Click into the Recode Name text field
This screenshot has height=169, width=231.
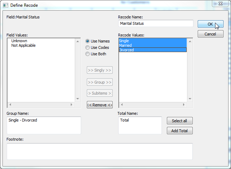pyautogui.click(x=156, y=23)
